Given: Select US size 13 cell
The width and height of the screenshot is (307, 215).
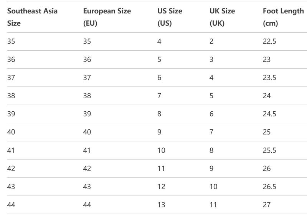Looking at the screenshot, I should point(161,205).
